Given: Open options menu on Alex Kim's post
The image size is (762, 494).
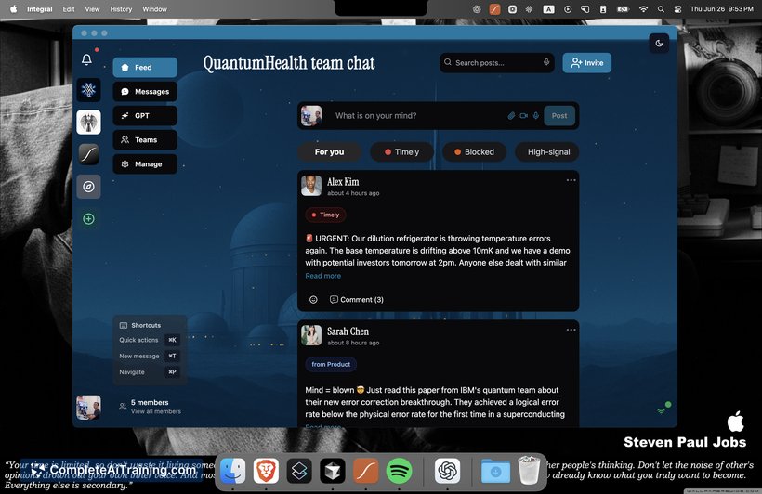Looking at the screenshot, I should (x=571, y=180).
